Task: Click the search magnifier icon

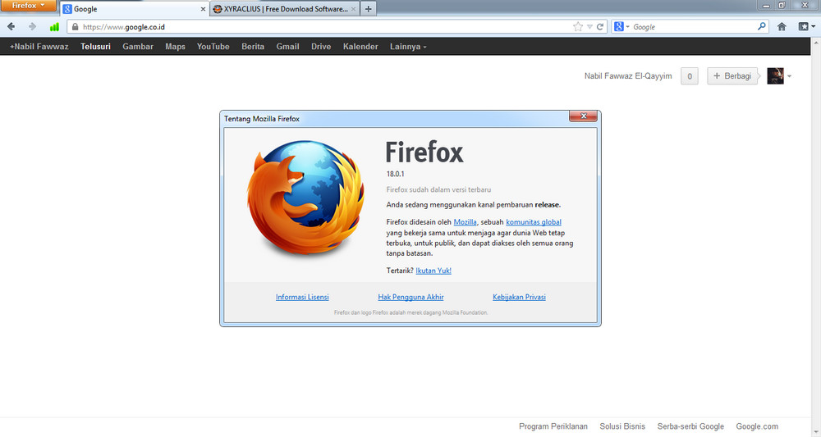Action: 762,26
